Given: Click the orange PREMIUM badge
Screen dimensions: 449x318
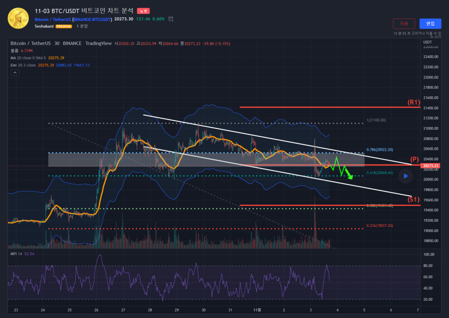Looking at the screenshot, I should tap(64, 26).
